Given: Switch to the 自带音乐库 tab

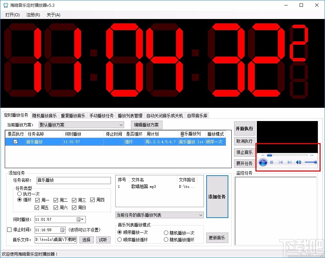Looking at the screenshot, I should pos(197,115).
